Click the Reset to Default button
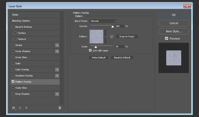This screenshot has height=117, width=199. (122, 58)
